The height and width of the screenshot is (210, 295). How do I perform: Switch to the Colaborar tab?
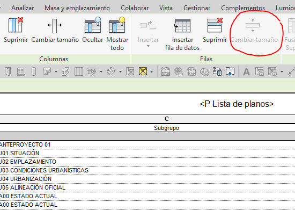tap(135, 8)
